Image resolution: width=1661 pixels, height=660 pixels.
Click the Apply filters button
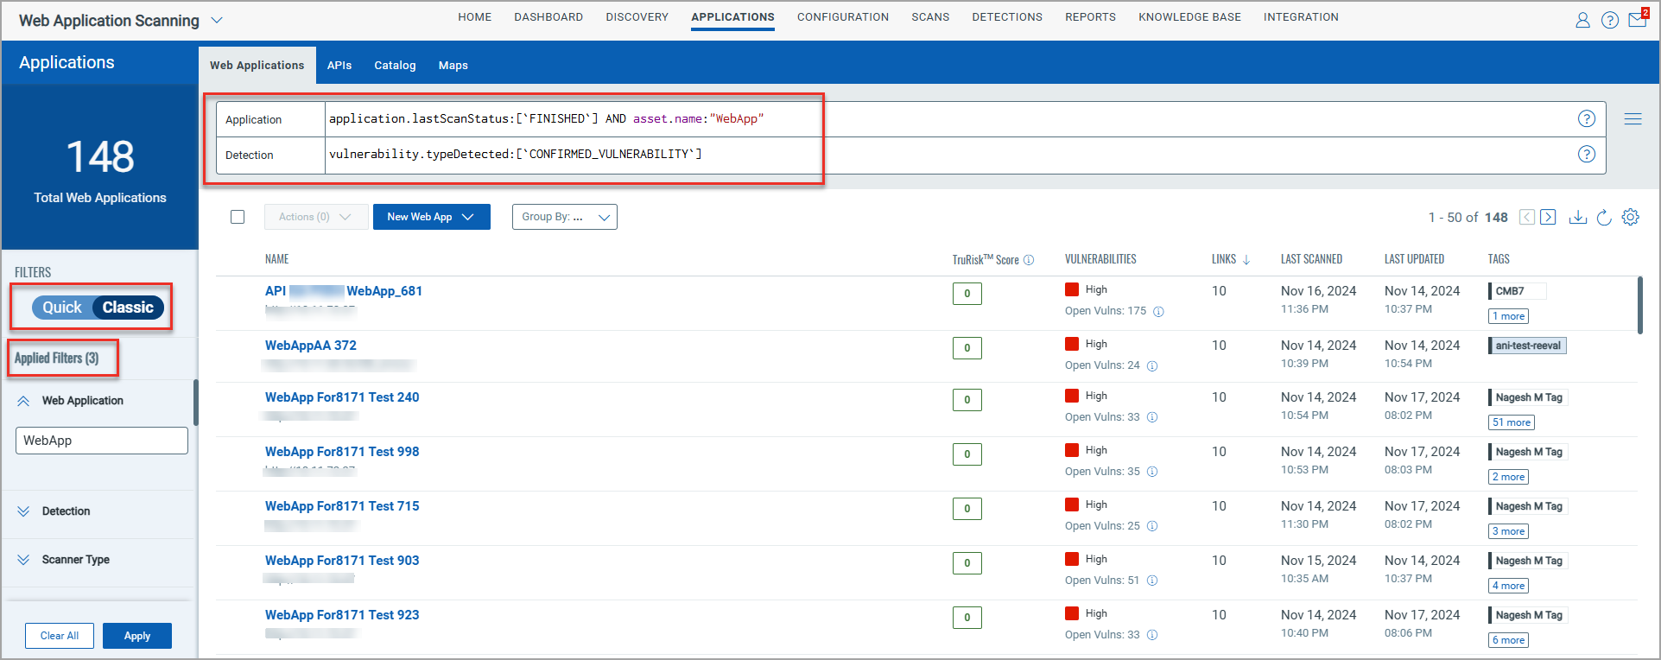click(x=136, y=636)
